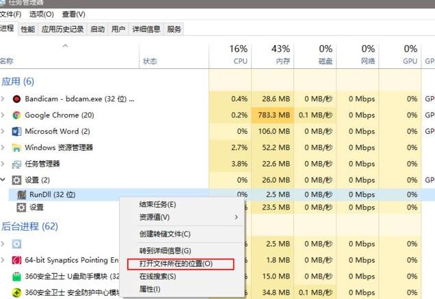Expand the unnamed background process row
The image size is (435, 299).
pos(3,244)
